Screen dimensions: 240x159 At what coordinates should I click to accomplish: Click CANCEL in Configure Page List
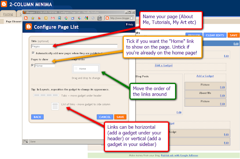tap(105, 117)
